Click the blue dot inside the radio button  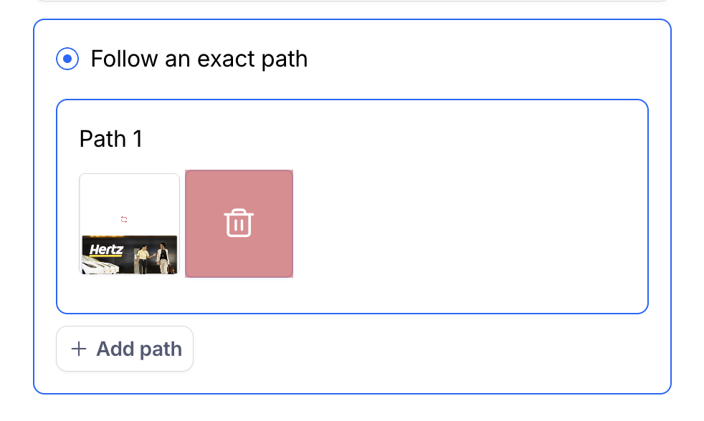67,59
